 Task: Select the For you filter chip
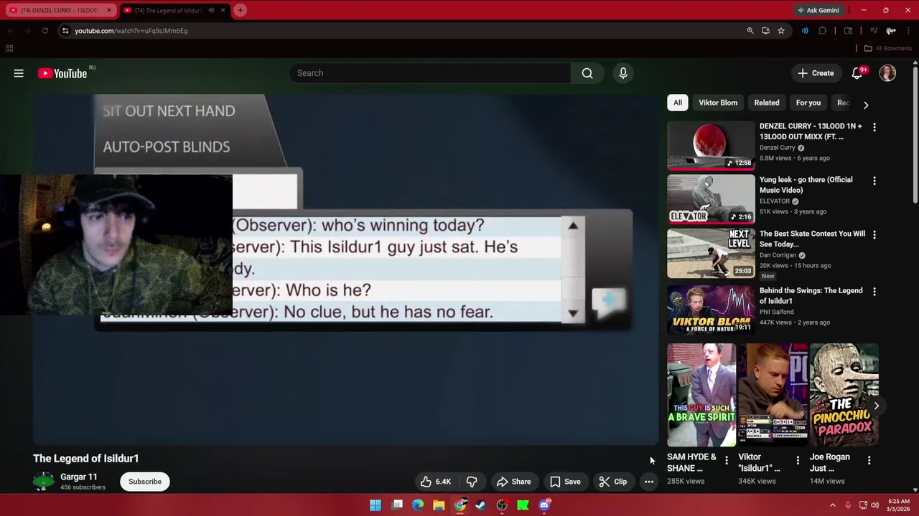click(x=808, y=102)
